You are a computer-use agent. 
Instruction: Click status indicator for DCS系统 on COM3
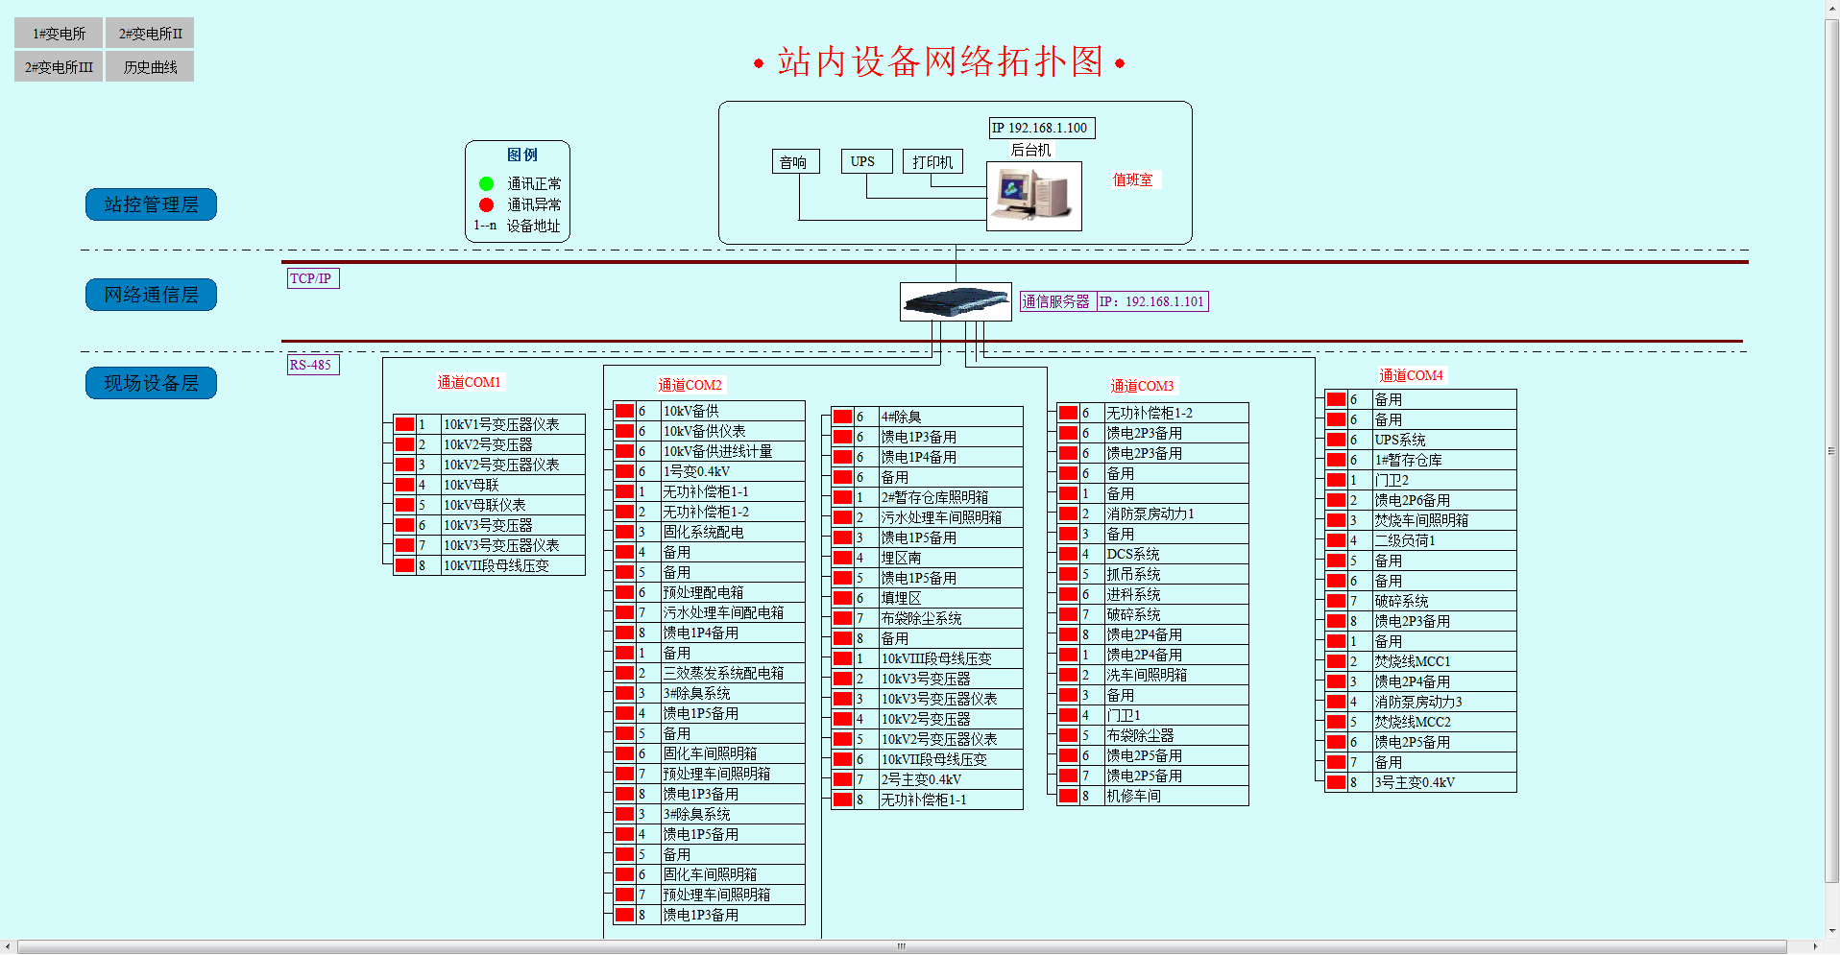coord(1069,554)
